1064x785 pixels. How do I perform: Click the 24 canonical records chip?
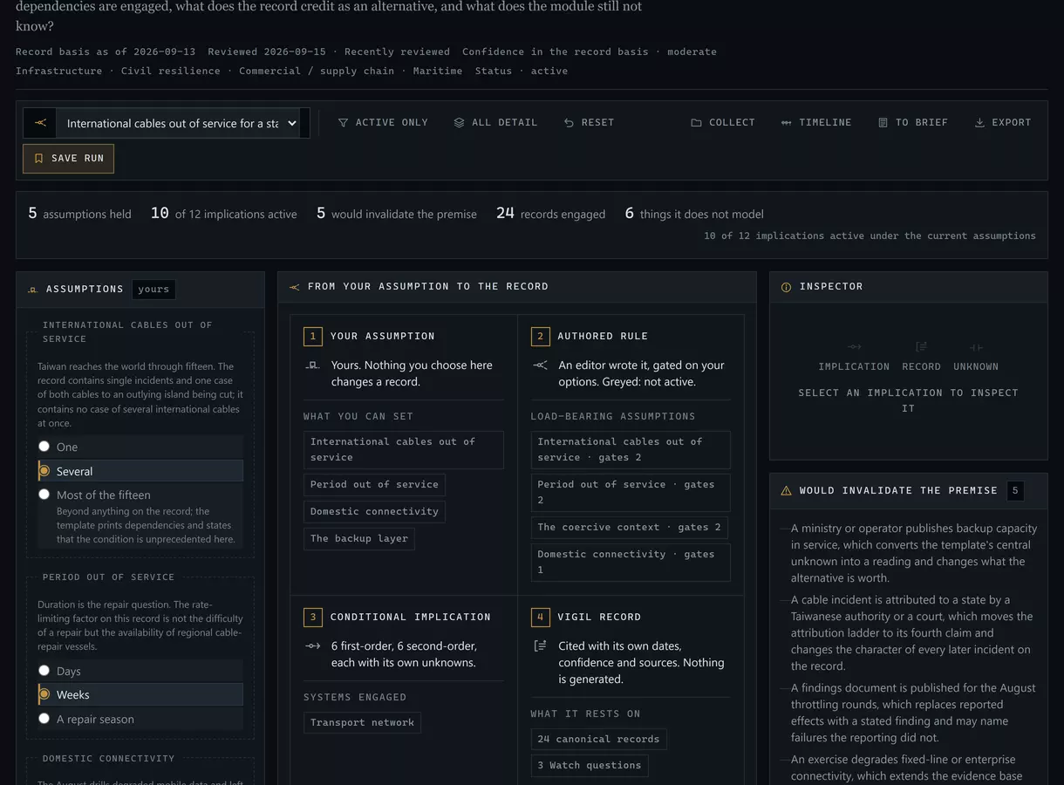(598, 740)
